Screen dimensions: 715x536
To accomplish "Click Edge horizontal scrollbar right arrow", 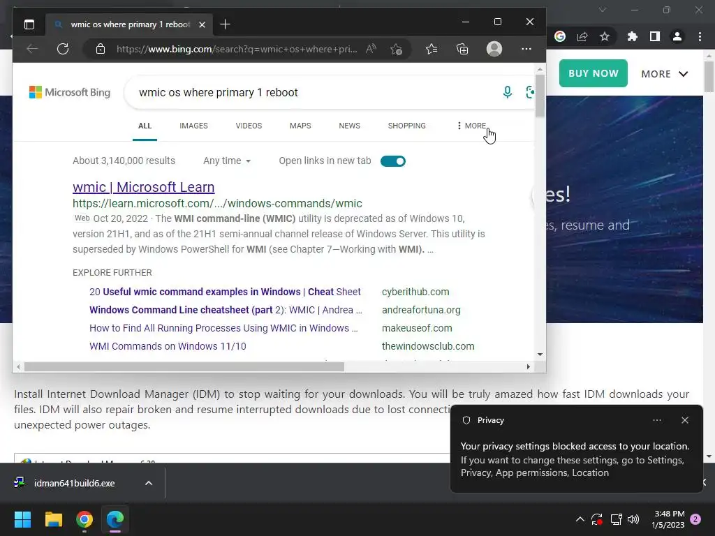I will 528,367.
